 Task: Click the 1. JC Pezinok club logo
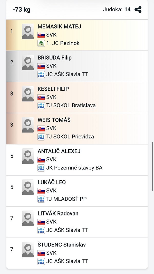[41, 43]
